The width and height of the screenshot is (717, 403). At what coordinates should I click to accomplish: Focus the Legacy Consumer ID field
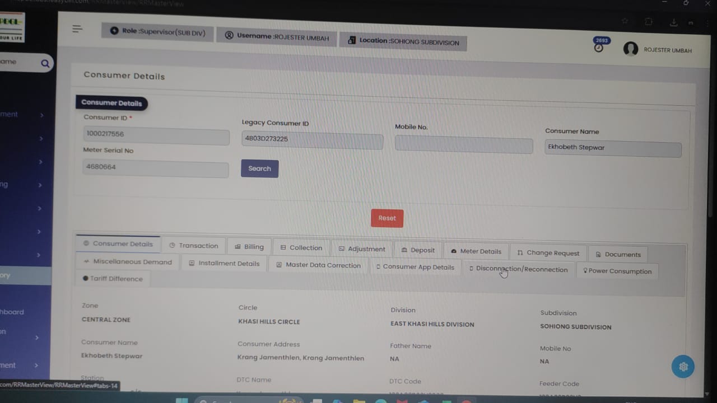(313, 139)
